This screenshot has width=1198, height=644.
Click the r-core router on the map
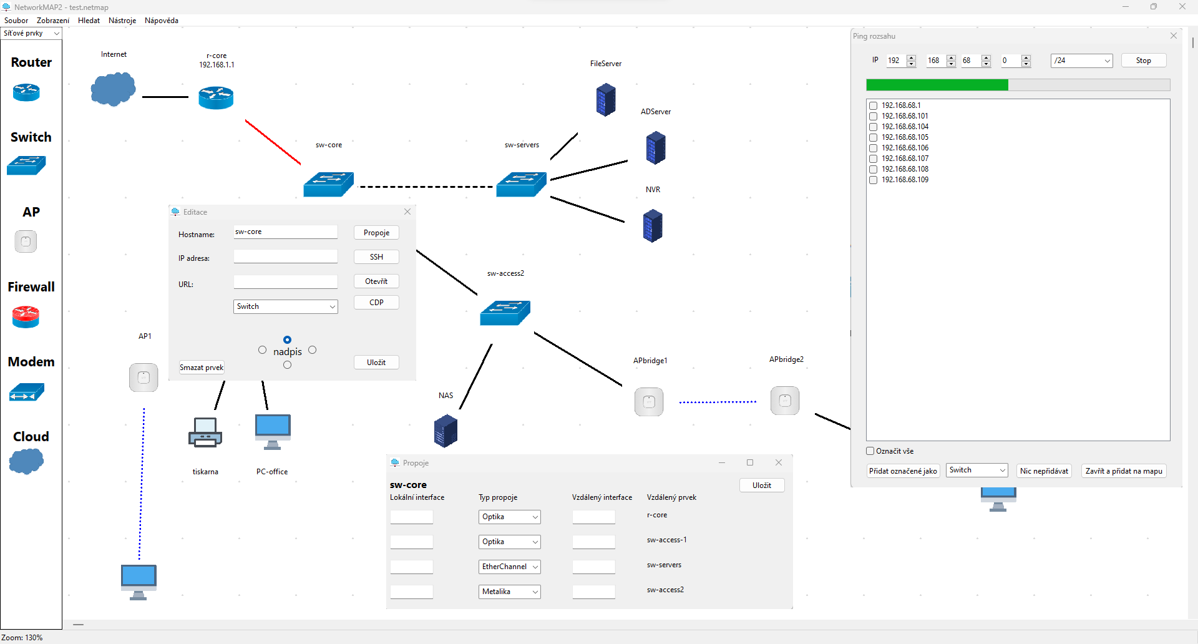coord(216,97)
